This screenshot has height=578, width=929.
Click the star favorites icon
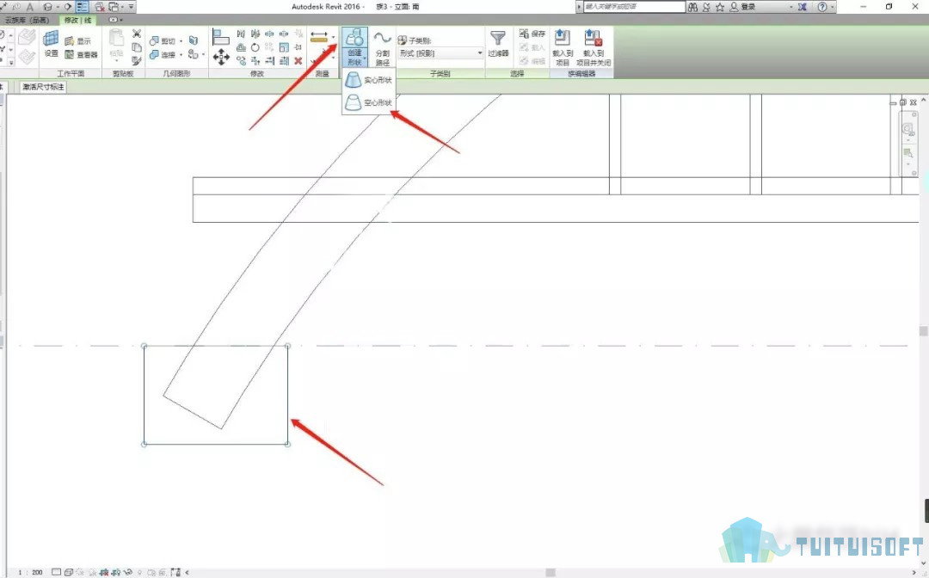point(720,7)
